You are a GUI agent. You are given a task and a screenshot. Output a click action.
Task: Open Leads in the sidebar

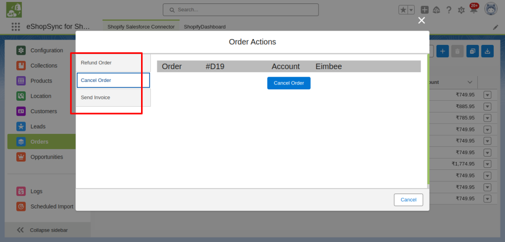click(38, 126)
